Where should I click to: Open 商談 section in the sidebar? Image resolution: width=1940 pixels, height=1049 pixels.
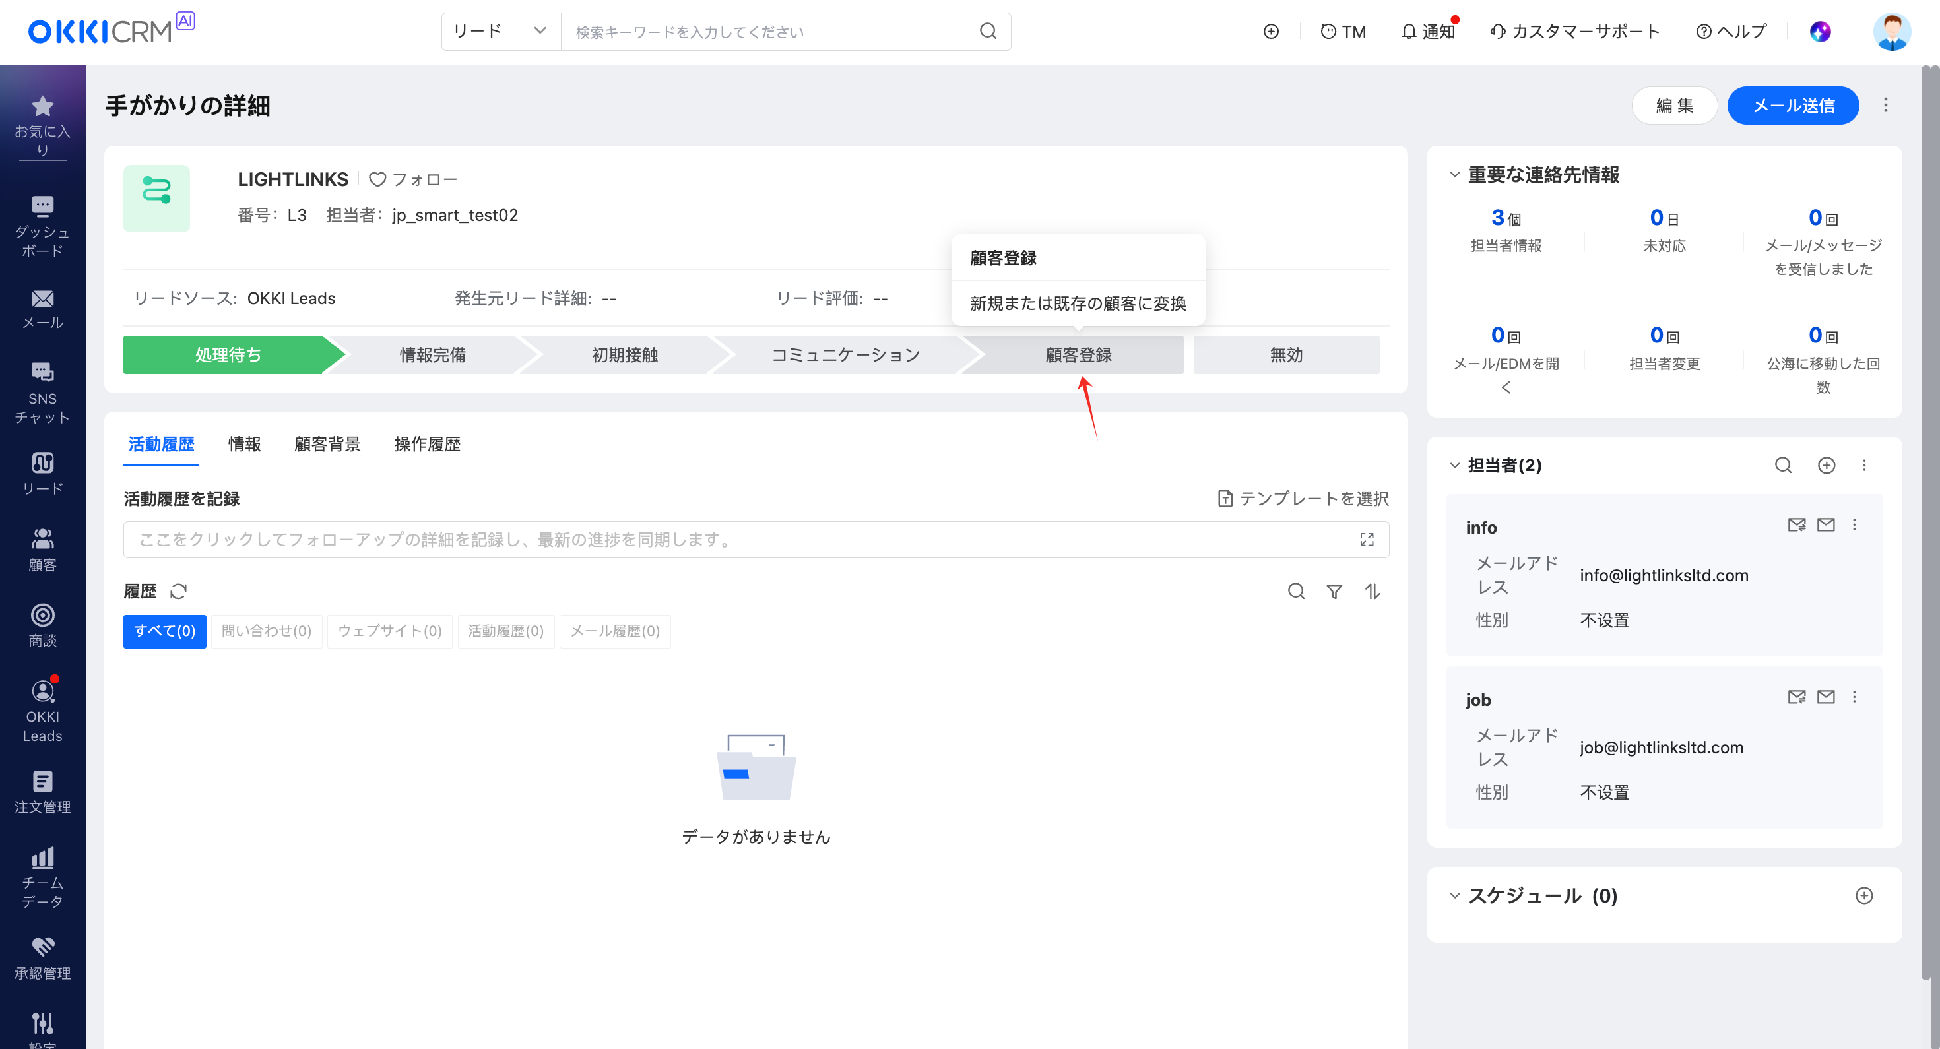click(42, 626)
